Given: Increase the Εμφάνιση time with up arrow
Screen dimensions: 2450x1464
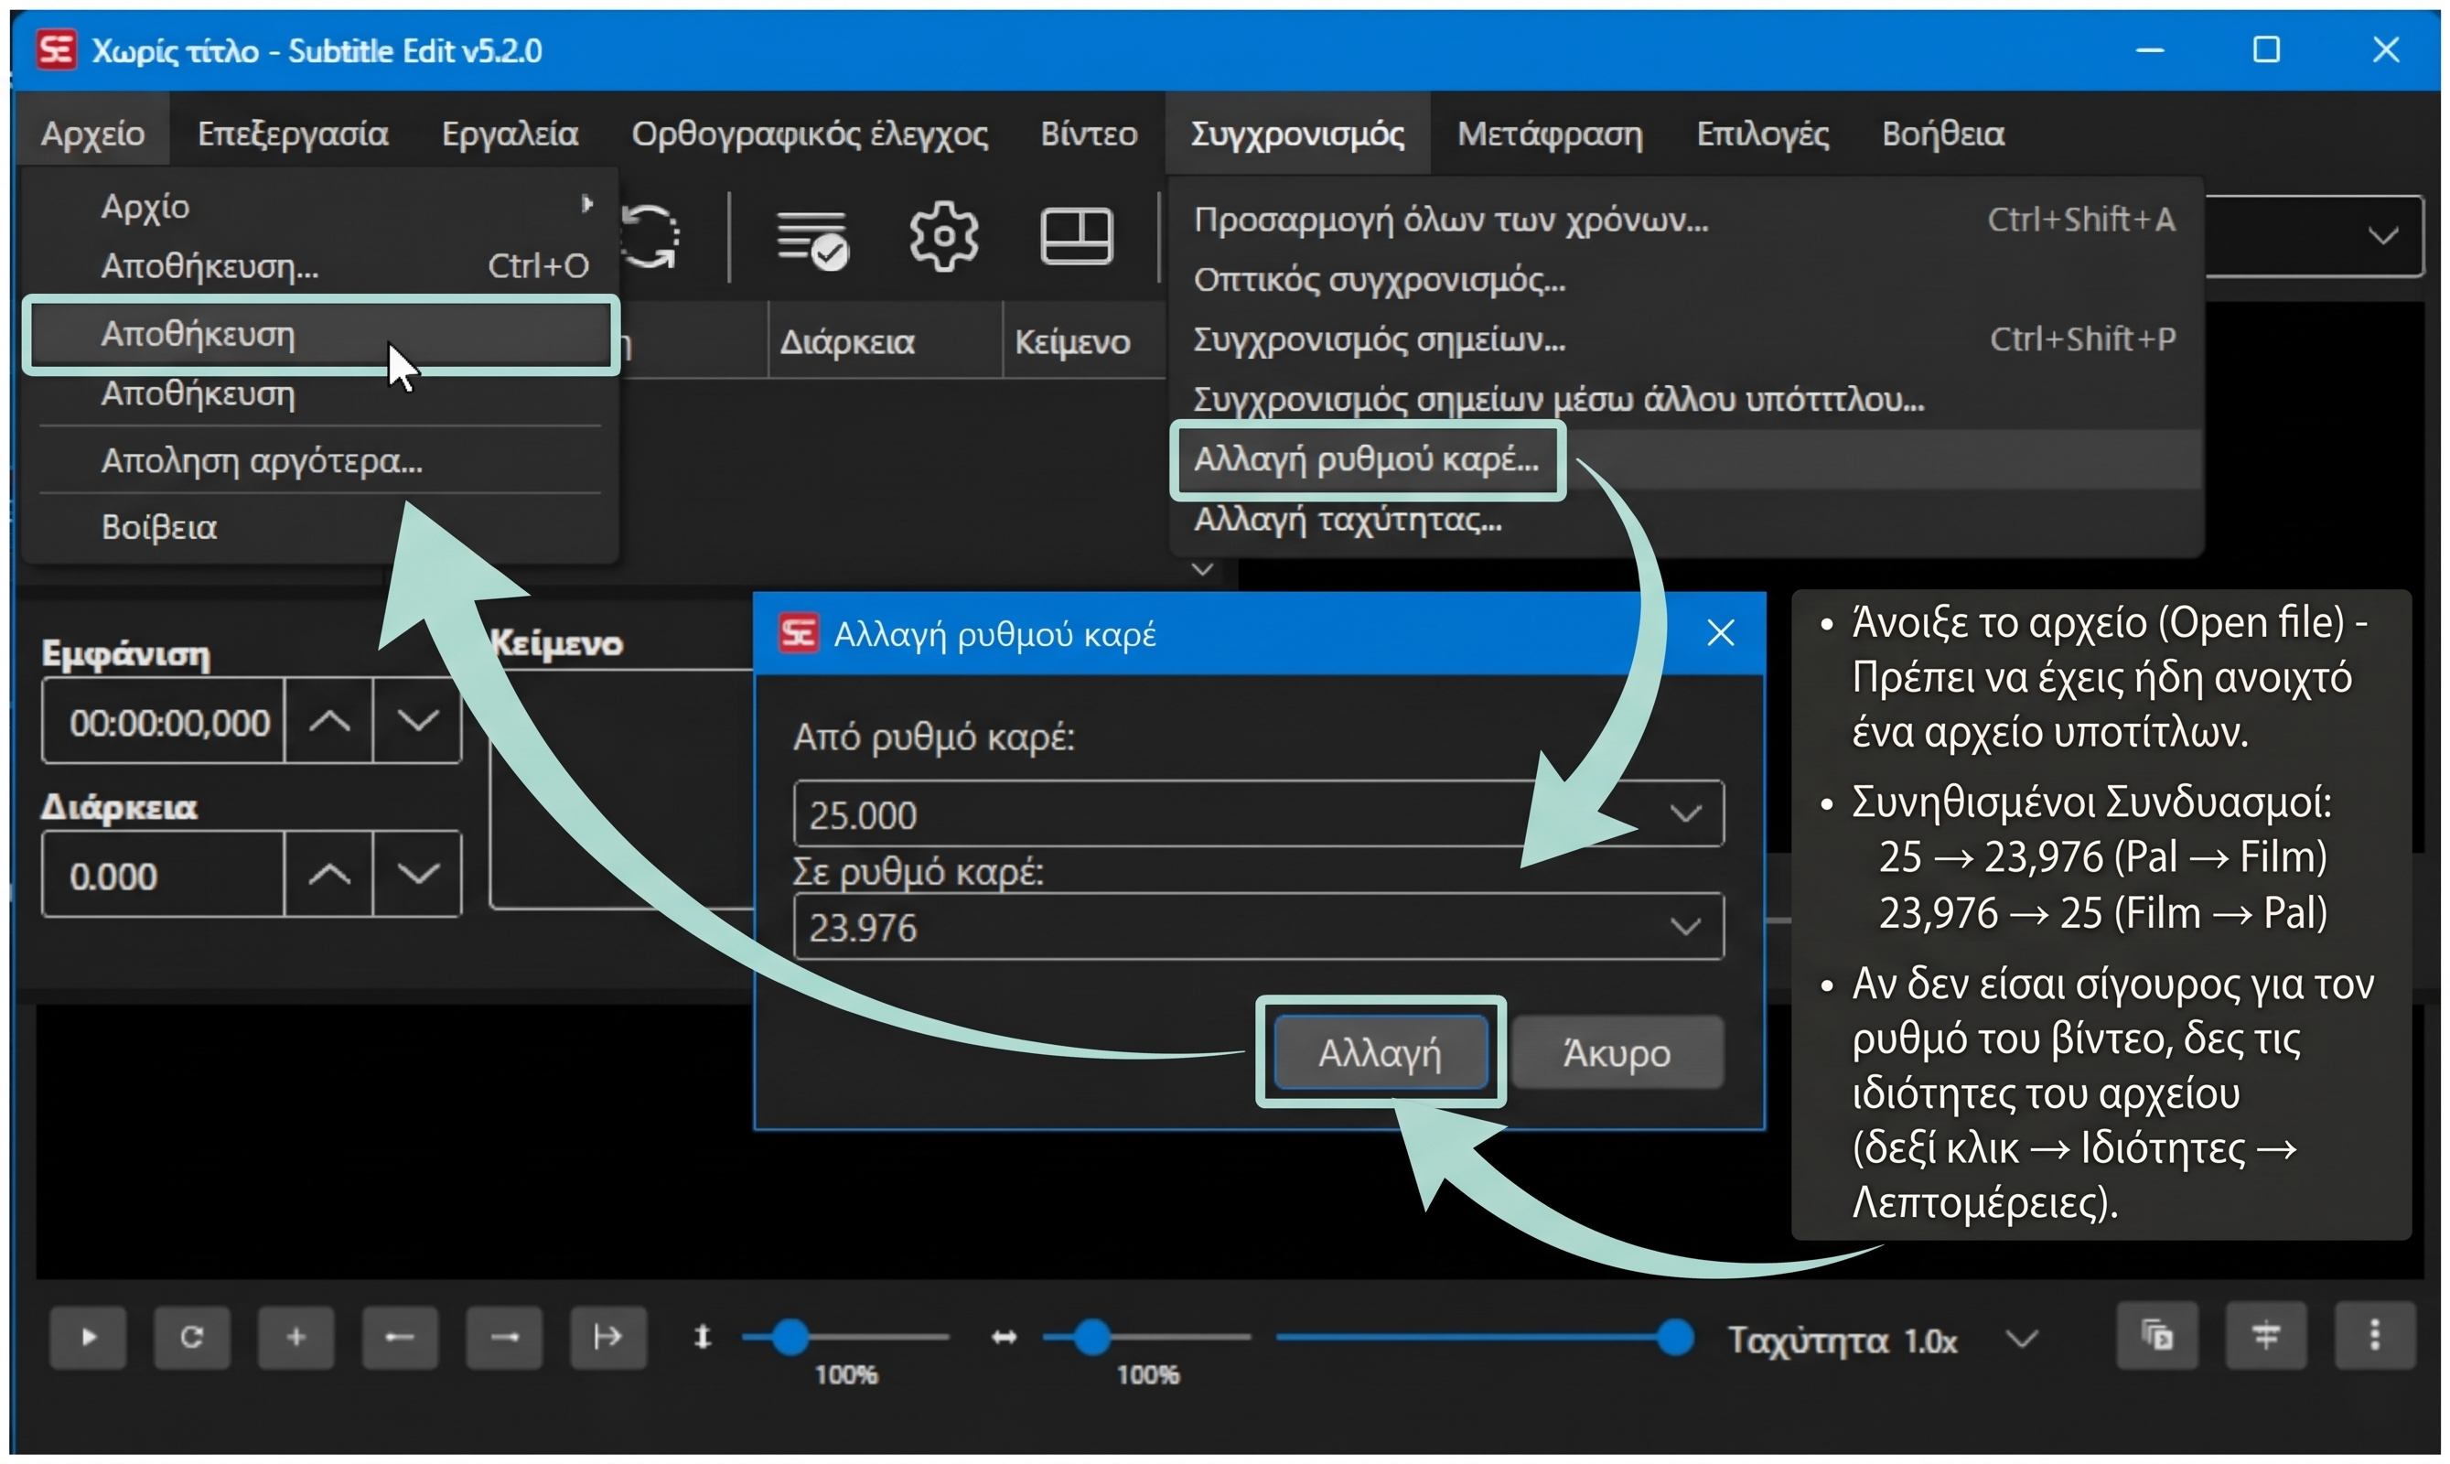Looking at the screenshot, I should click(x=329, y=721).
